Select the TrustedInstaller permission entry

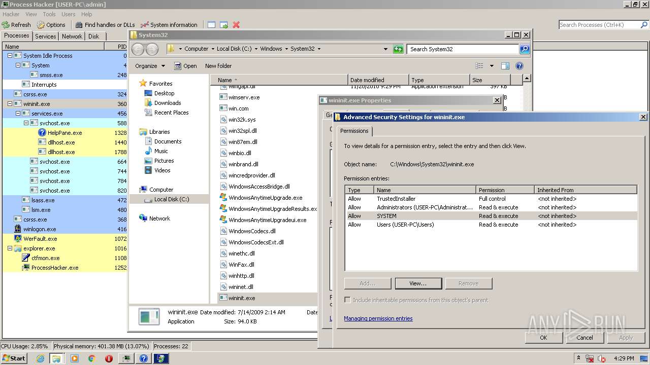coord(491,199)
